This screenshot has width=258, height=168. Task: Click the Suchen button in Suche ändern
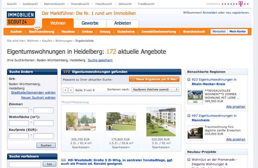pos(46,145)
